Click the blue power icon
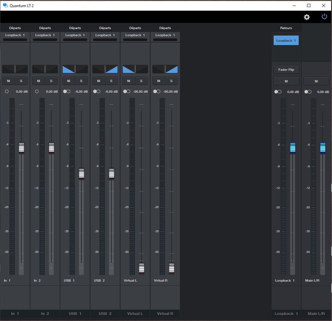 [x=324, y=16]
